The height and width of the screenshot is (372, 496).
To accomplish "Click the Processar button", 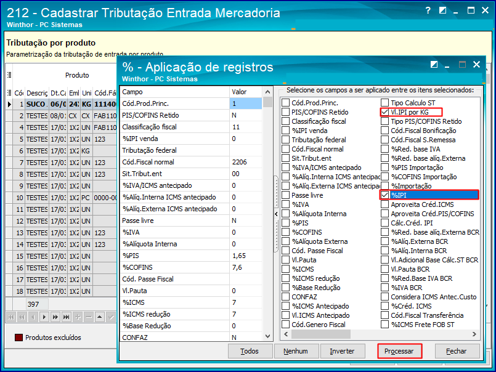I will coord(399,351).
